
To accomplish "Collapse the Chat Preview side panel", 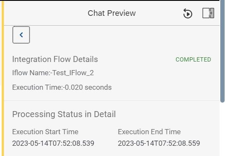I will (208, 13).
